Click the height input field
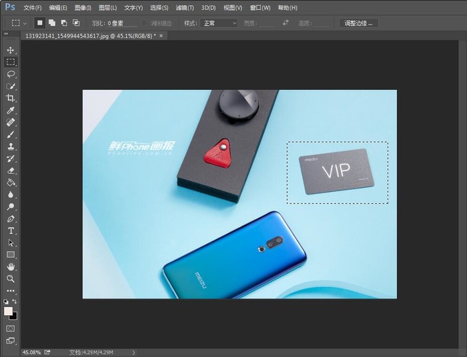Viewport: 467px width, 357px height. click(x=322, y=23)
